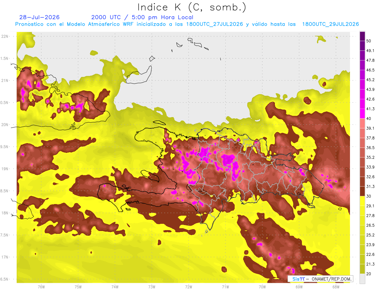Click the legend value 37.8

(x=370, y=138)
